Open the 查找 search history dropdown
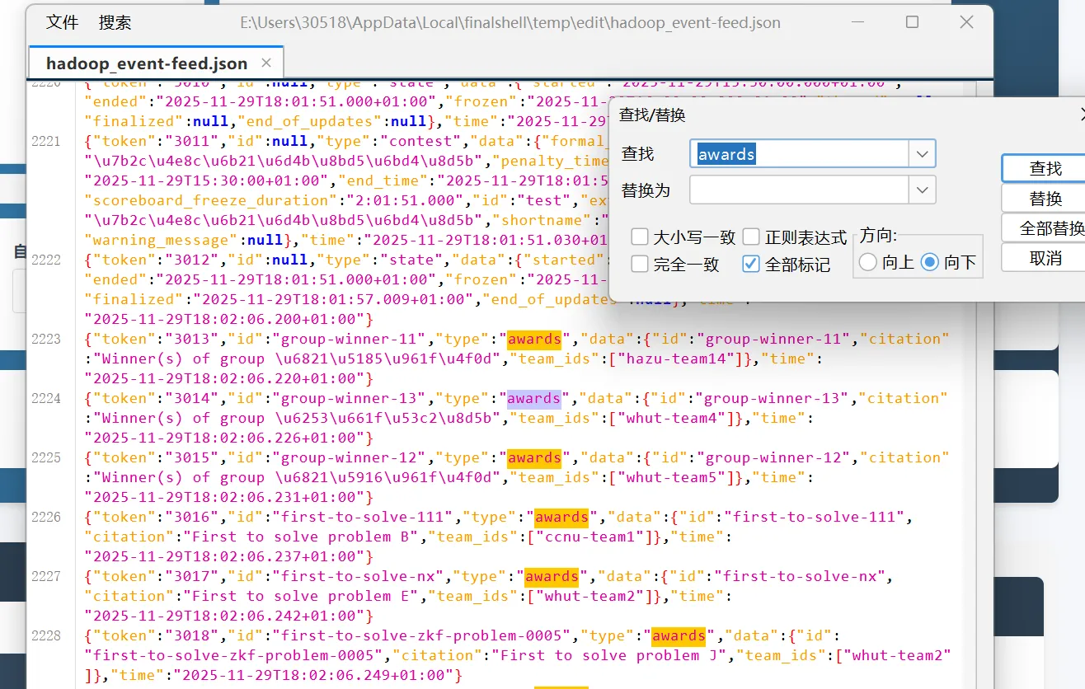Screen dimensions: 1085x689 [x=922, y=153]
